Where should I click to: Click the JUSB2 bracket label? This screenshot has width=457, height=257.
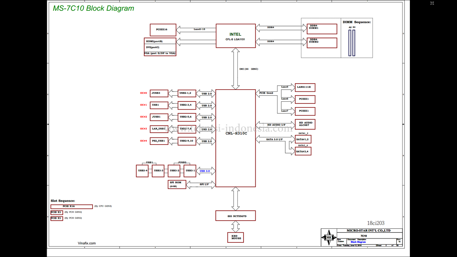pos(182,162)
